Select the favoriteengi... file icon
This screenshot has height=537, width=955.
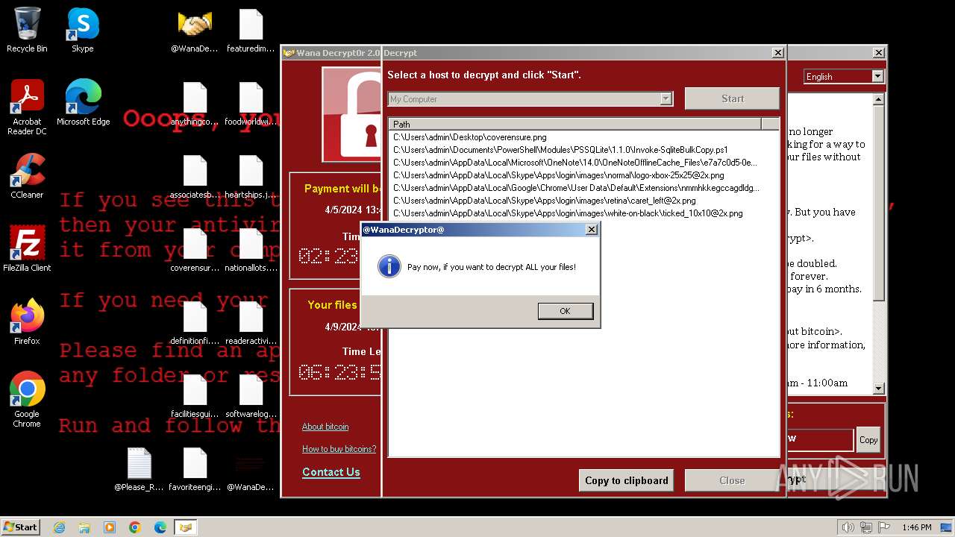coord(195,468)
